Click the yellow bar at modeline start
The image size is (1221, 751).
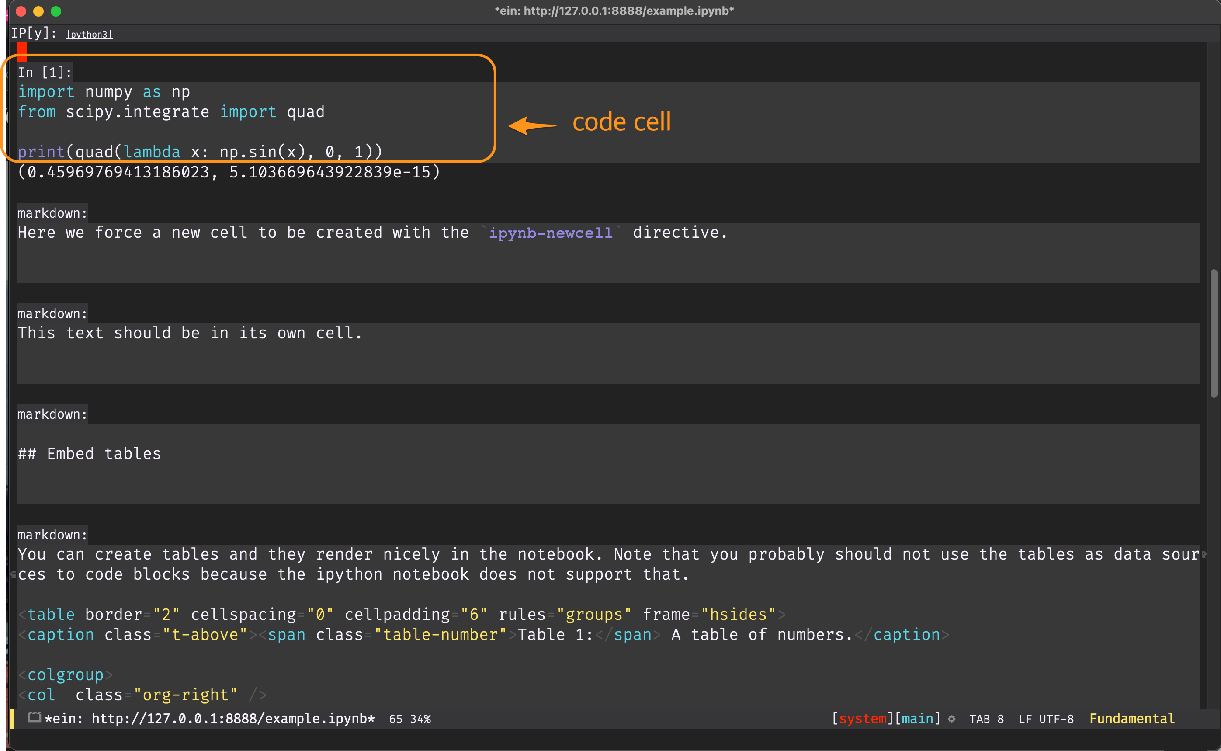coord(12,719)
